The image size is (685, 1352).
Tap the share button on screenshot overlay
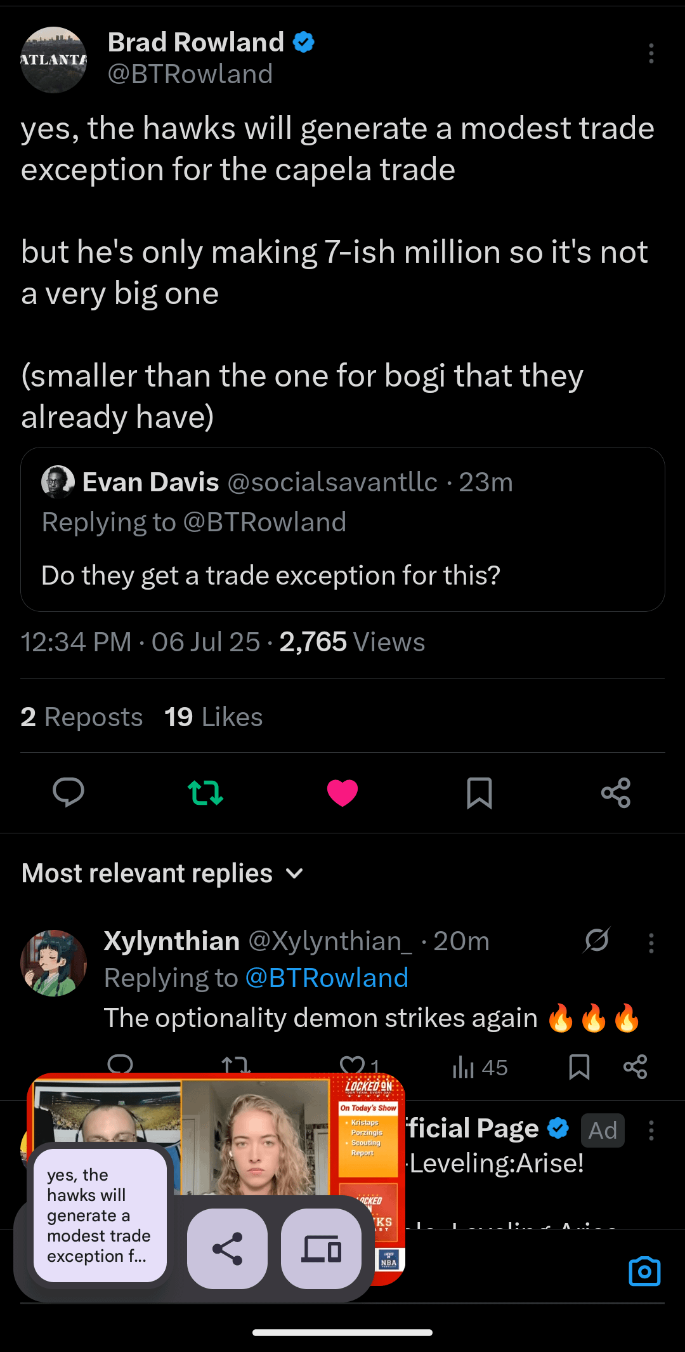(227, 1249)
